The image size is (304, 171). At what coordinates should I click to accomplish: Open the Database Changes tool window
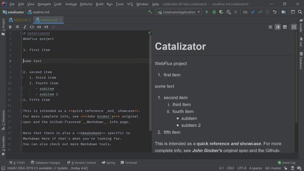46,162
